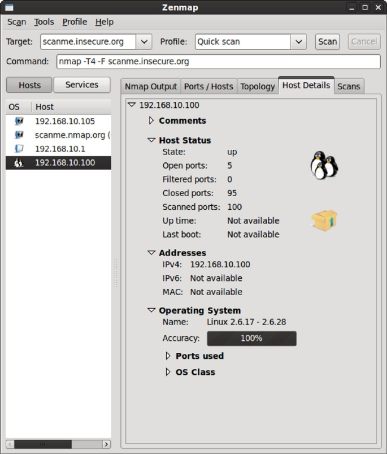Click the host list horizontal scrollbar thumb

click(43, 444)
